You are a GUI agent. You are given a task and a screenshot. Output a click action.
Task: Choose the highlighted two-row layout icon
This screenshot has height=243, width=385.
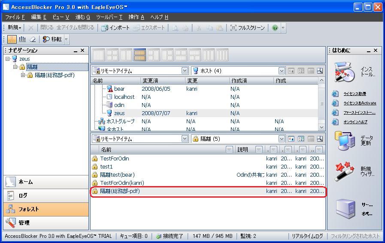coord(140,55)
